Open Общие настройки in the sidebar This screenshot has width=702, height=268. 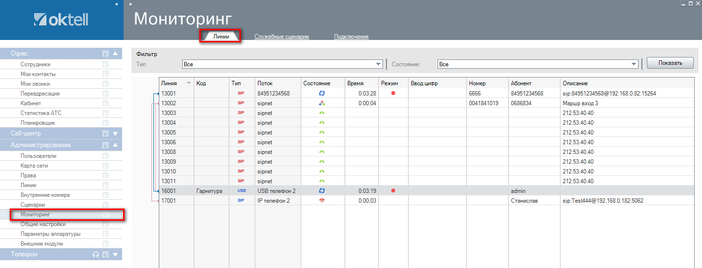point(43,224)
